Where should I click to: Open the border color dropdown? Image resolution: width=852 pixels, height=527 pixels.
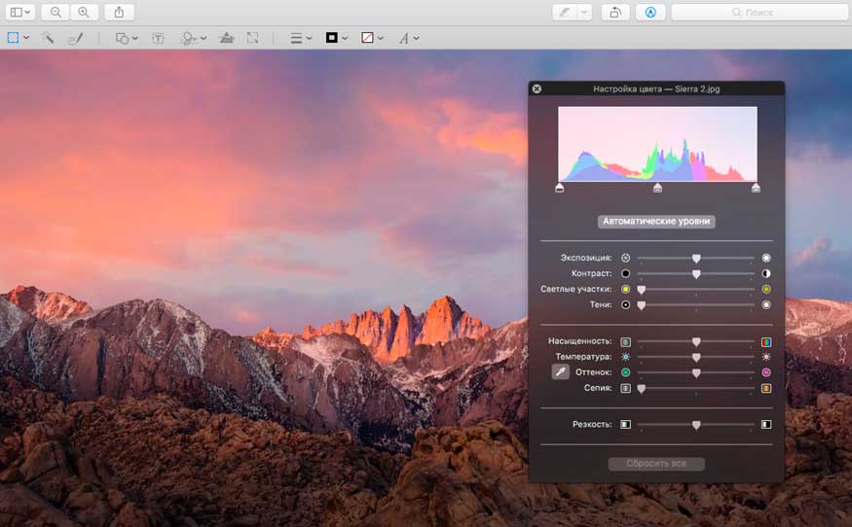(337, 38)
